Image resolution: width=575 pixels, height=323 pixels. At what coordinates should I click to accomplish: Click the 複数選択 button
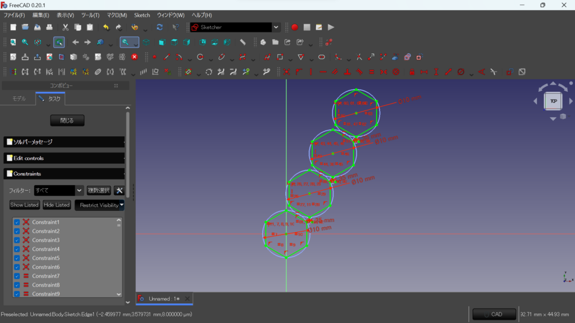pyautogui.click(x=99, y=191)
